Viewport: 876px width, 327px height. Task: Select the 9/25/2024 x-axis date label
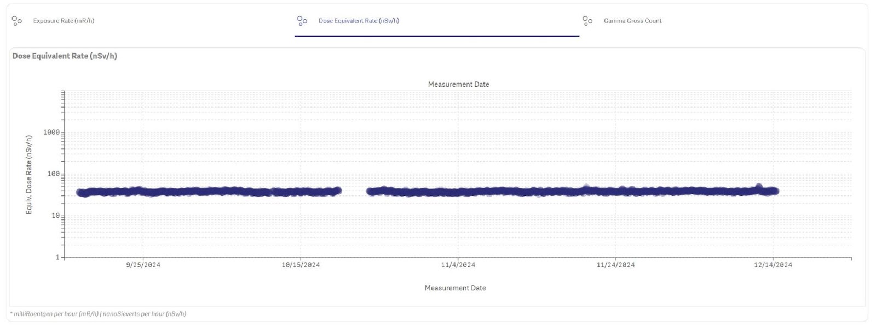(143, 265)
